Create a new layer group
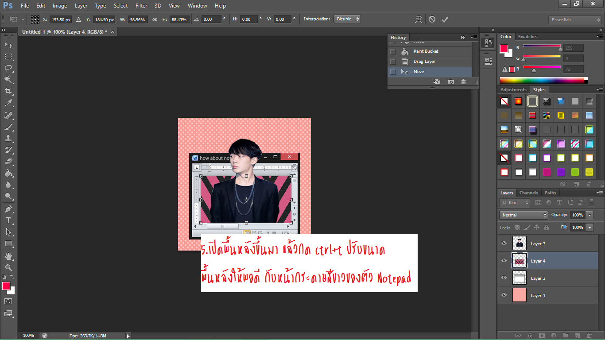The height and width of the screenshot is (340, 605). [565, 336]
